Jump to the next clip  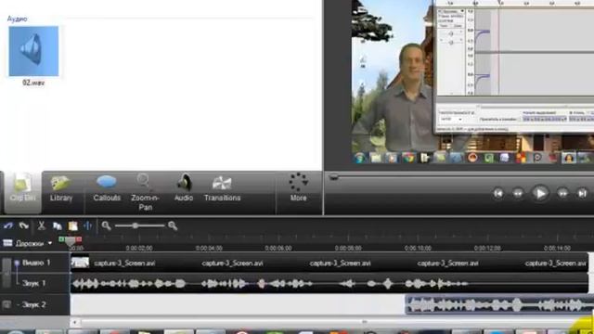(x=582, y=194)
